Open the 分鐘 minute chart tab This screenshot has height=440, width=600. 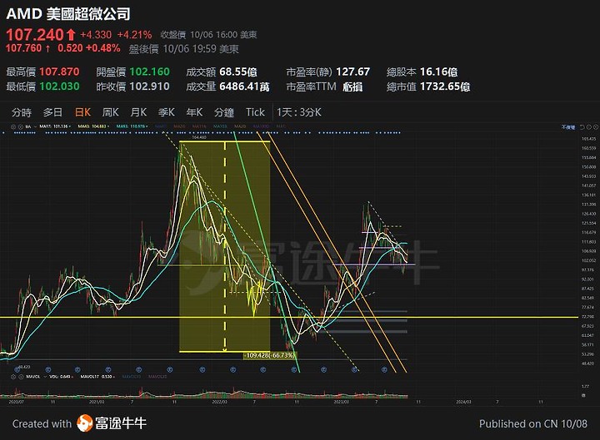(x=224, y=112)
